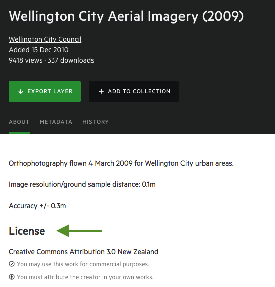Click the plus icon on Add to Collection

(x=101, y=91)
